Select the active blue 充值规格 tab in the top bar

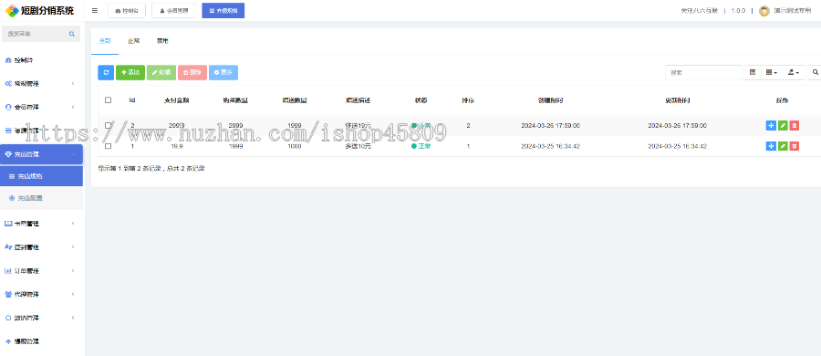click(x=223, y=10)
